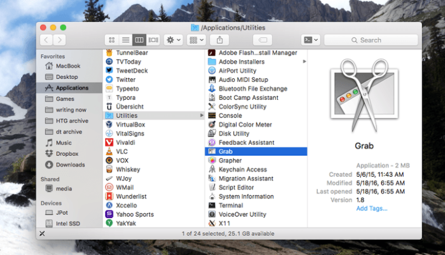Viewport: 445px width, 255px height.
Task: Open Downloads in the sidebar
Action: pos(69,165)
